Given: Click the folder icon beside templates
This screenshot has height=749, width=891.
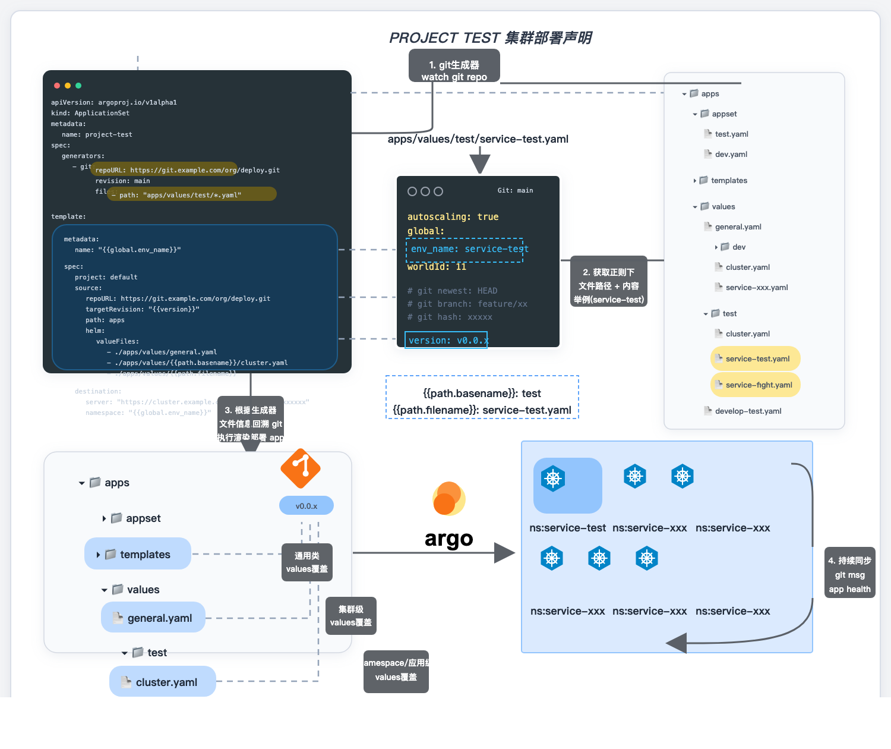Looking at the screenshot, I should point(111,554).
